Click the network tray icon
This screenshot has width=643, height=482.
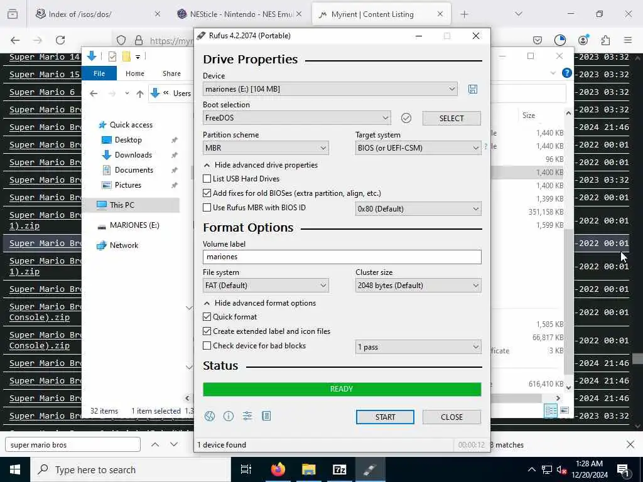coord(547,469)
